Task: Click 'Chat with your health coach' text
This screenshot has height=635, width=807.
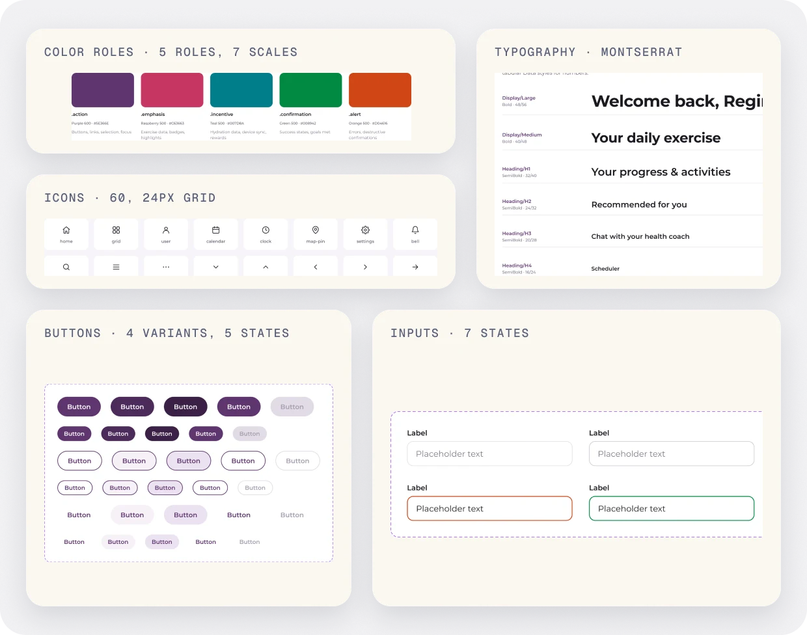Action: click(x=640, y=236)
